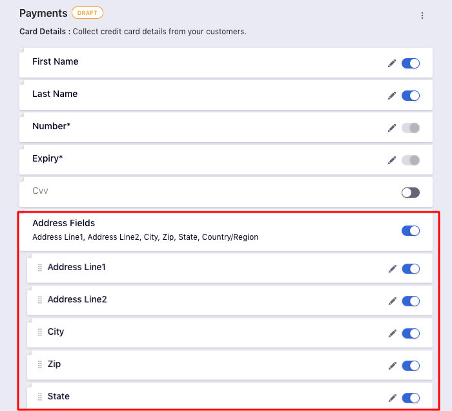This screenshot has height=411, width=452.
Task: Click the State field pencil icon
Action: (392, 398)
